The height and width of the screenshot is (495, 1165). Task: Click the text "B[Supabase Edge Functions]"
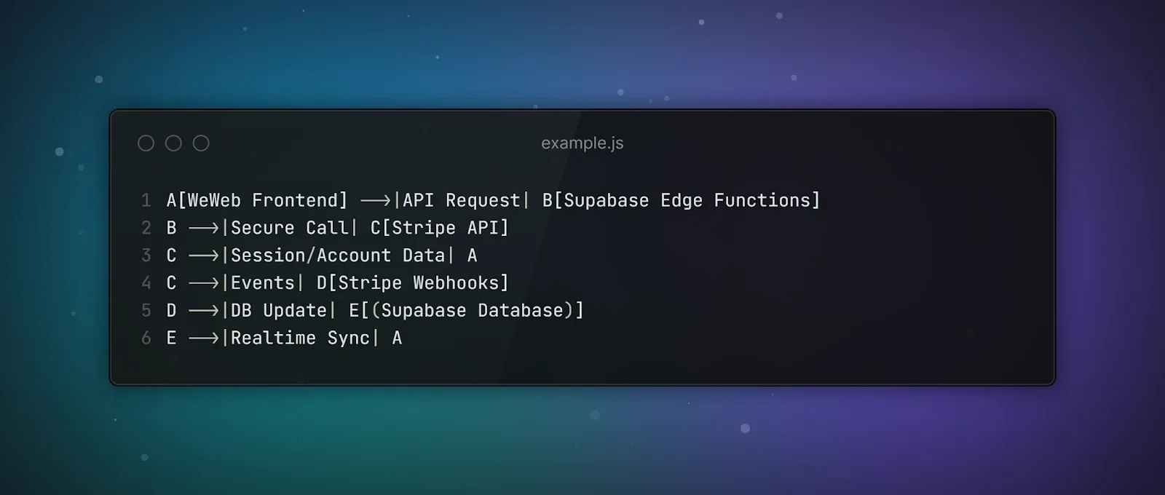(682, 200)
